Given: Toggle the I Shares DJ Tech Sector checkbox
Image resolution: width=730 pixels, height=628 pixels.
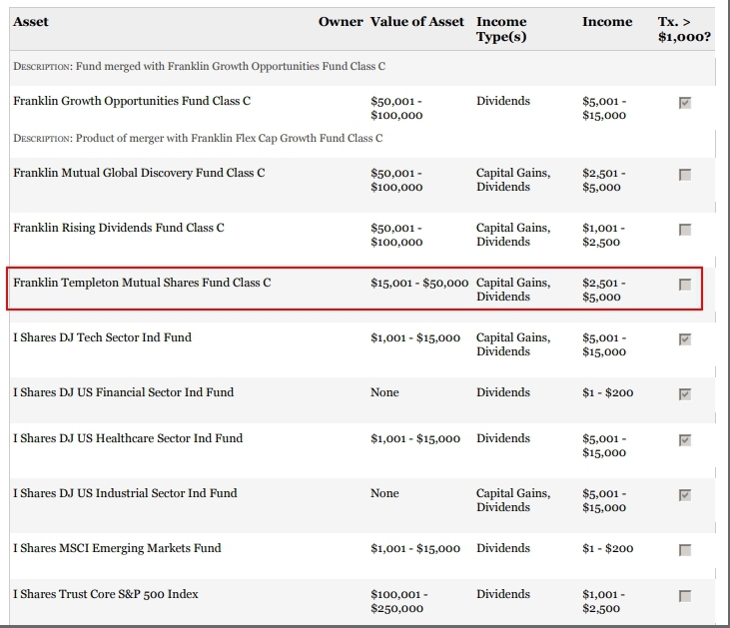Looking at the screenshot, I should click(x=684, y=339).
